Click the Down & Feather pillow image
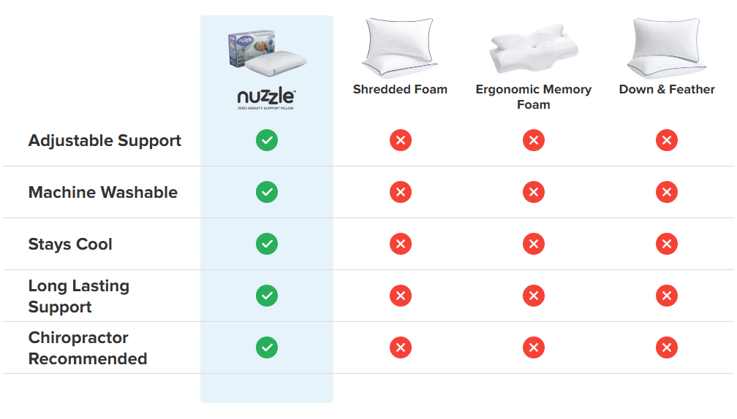The width and height of the screenshot is (737, 419). click(667, 47)
